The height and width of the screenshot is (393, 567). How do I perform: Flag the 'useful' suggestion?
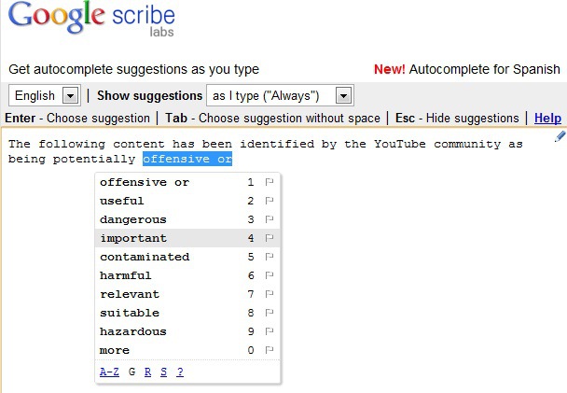point(269,201)
